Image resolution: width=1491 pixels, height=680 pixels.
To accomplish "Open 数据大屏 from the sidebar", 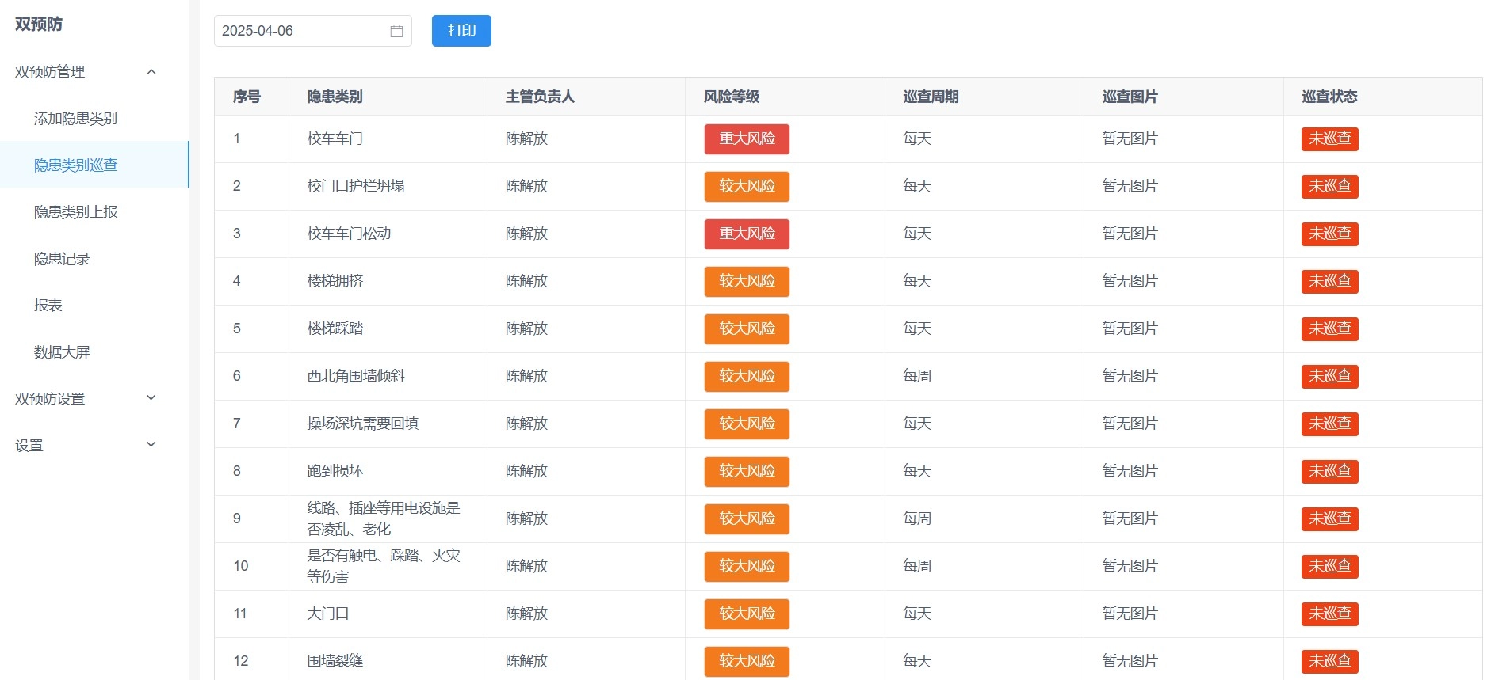I will point(62,352).
